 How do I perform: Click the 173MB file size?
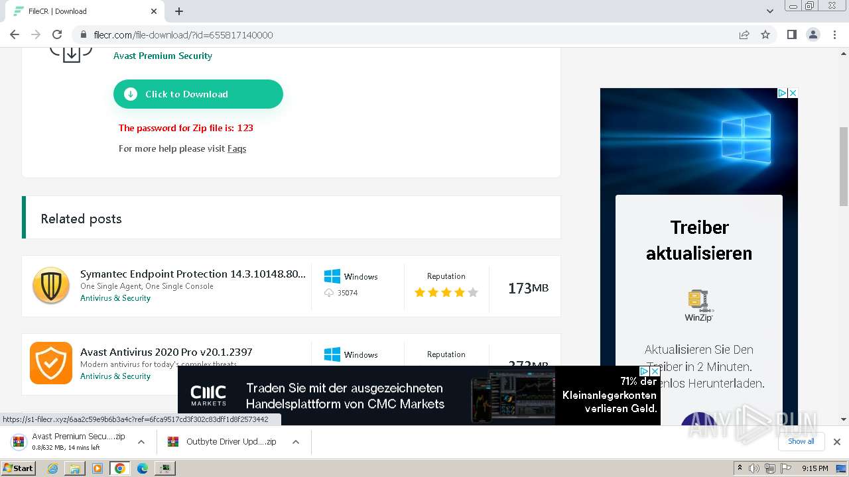coord(528,288)
